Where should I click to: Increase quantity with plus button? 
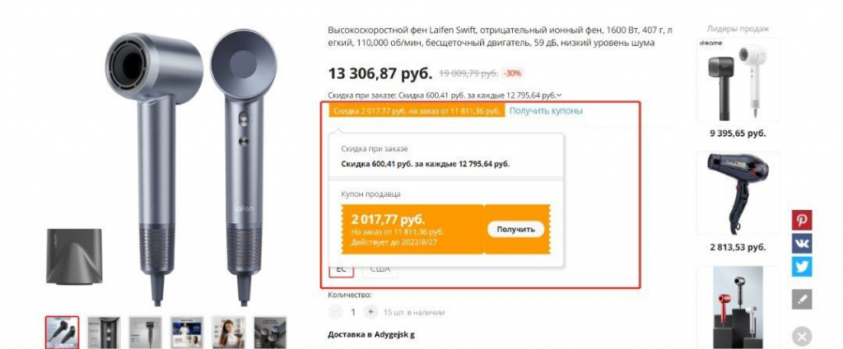pyautogui.click(x=370, y=311)
